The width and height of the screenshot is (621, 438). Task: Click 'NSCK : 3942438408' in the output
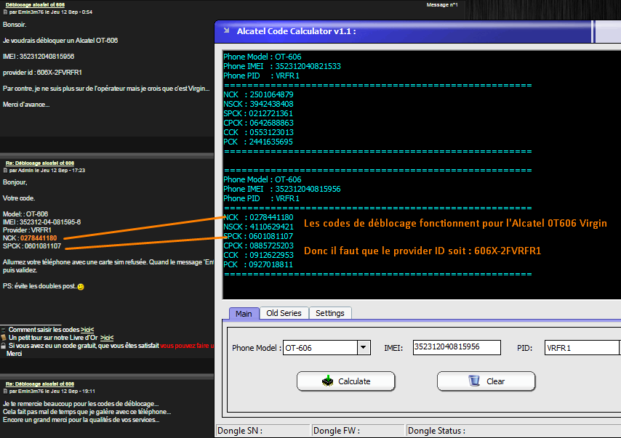[258, 104]
